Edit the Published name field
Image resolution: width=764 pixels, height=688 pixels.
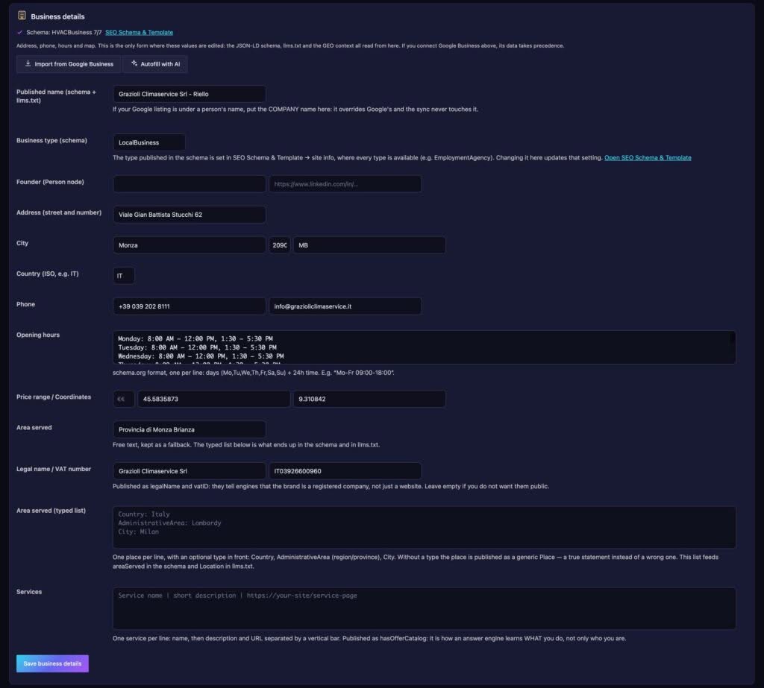tap(190, 94)
